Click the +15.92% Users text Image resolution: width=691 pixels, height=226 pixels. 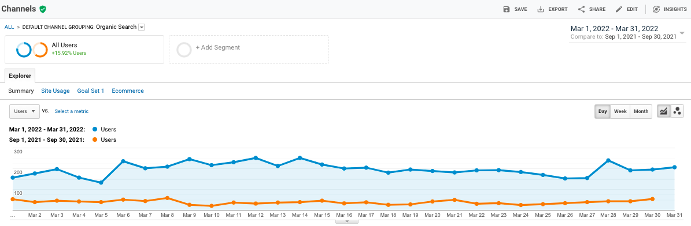pos(69,53)
